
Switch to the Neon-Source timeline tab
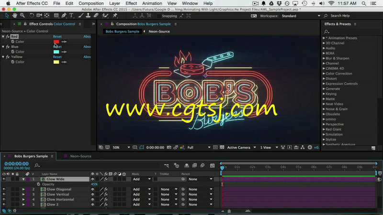pos(80,156)
